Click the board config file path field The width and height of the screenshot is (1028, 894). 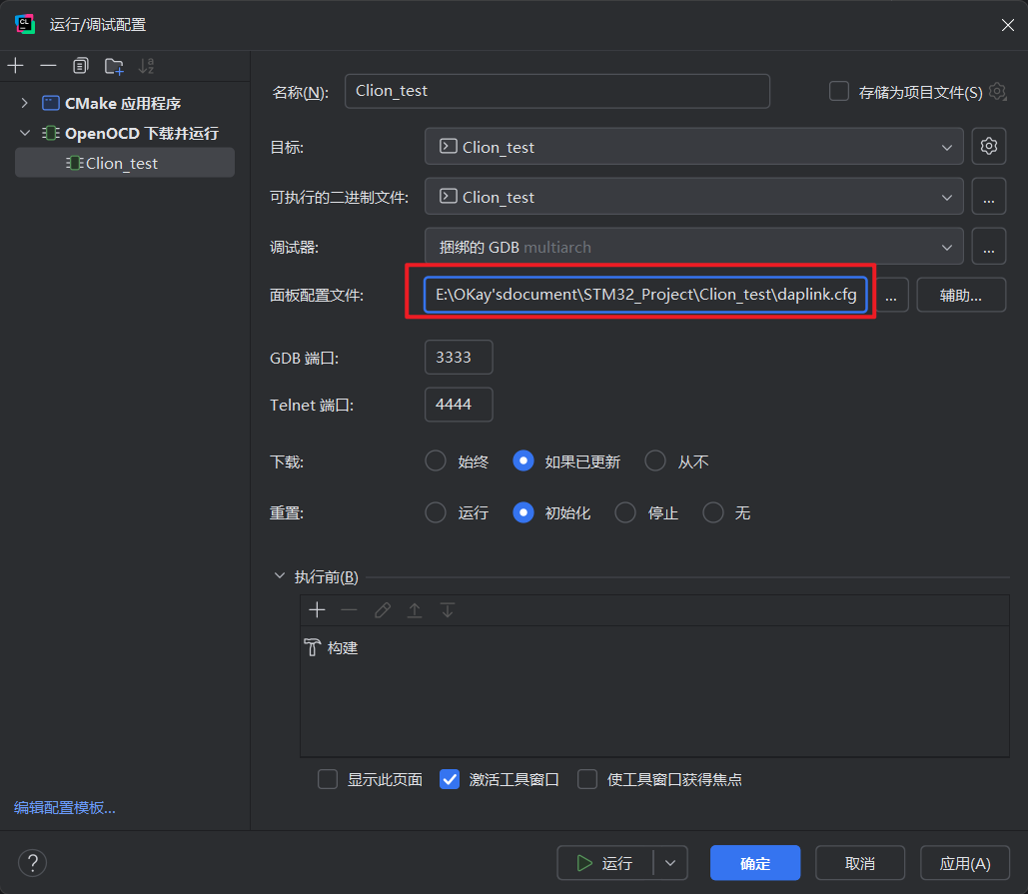click(645, 295)
